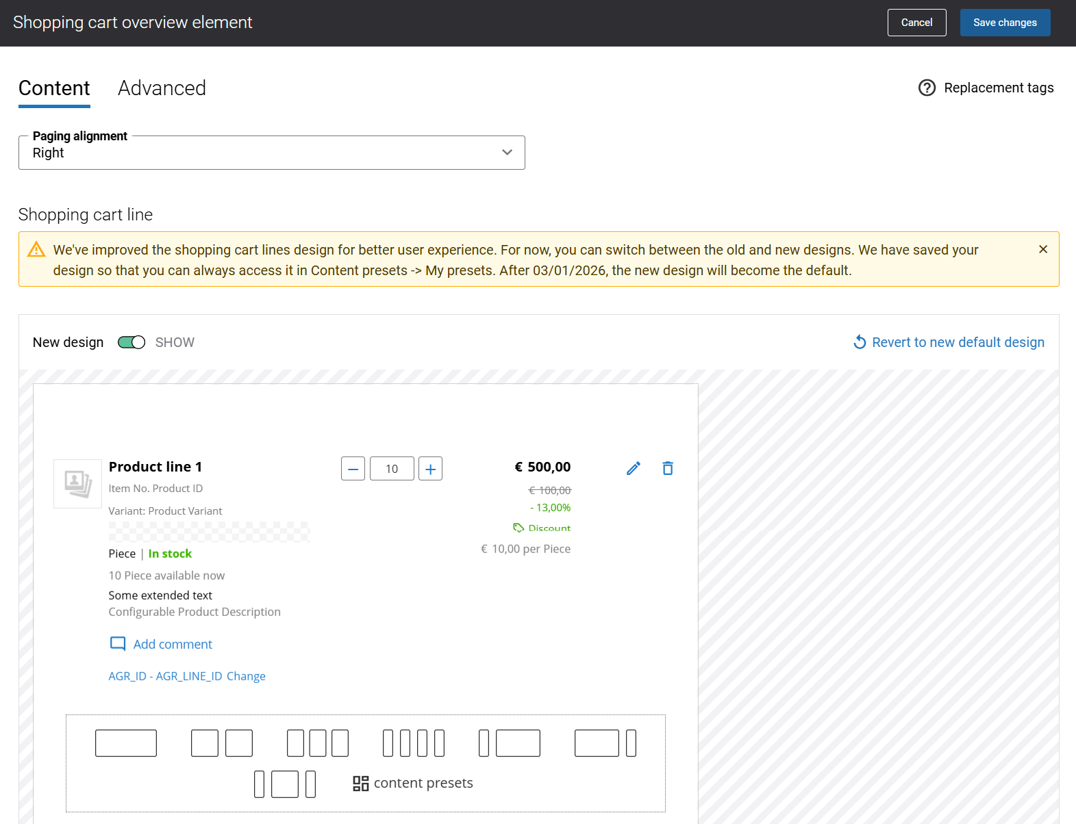1076x824 pixels.
Task: Click the quantity input field showing 10
Action: click(392, 469)
